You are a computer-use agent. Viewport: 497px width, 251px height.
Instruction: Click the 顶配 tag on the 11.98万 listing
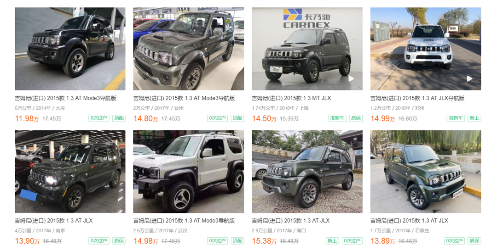[x=119, y=118]
